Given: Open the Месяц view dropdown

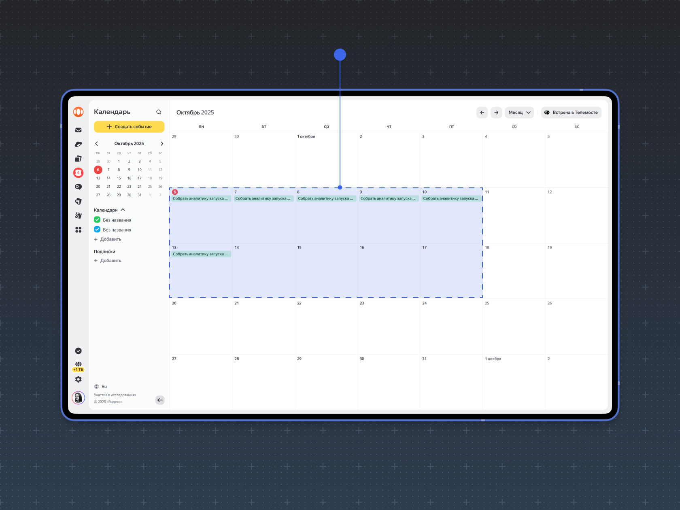Looking at the screenshot, I should 519,113.
